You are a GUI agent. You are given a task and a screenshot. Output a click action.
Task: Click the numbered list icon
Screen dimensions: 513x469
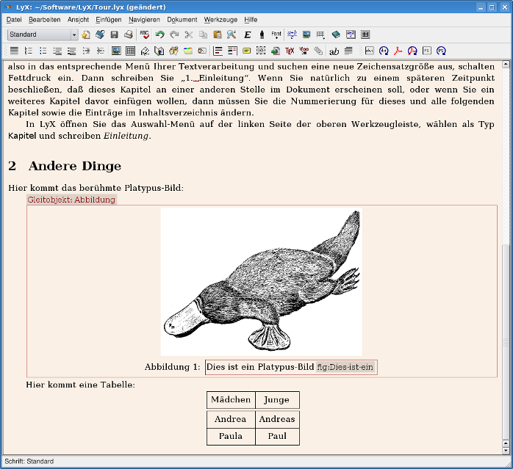coord(29,51)
